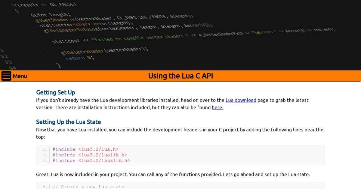Click line number 4 in code block
The width and height of the screenshot is (361, 189).
[45, 161]
